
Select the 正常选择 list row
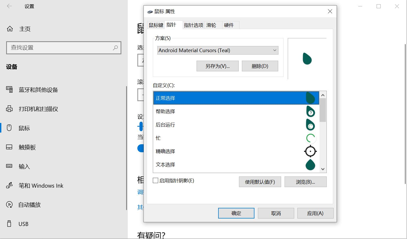[x=229, y=98]
